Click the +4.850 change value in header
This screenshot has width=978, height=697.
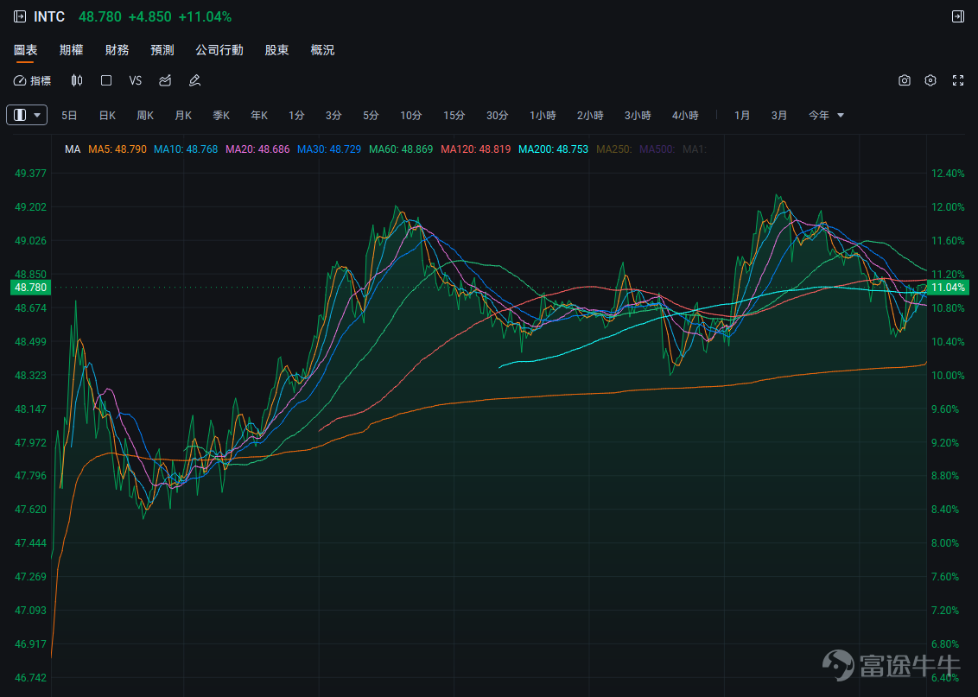pos(149,16)
